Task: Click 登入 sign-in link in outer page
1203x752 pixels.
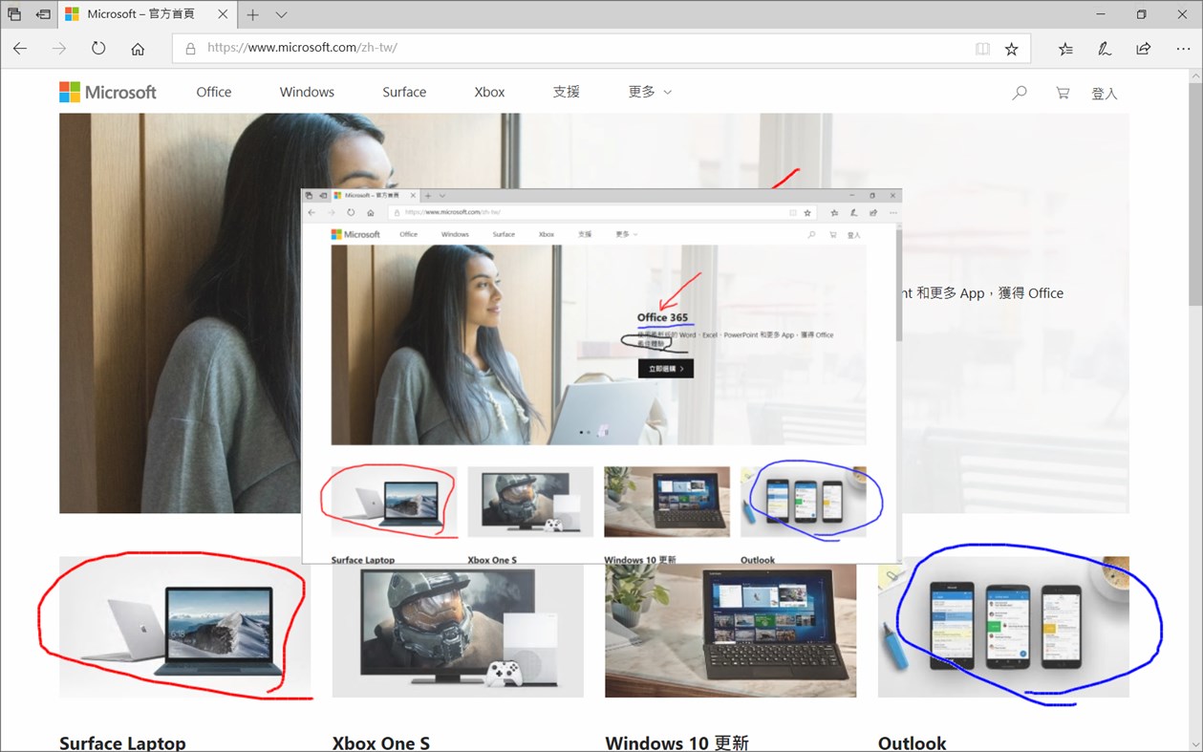Action: (1105, 94)
